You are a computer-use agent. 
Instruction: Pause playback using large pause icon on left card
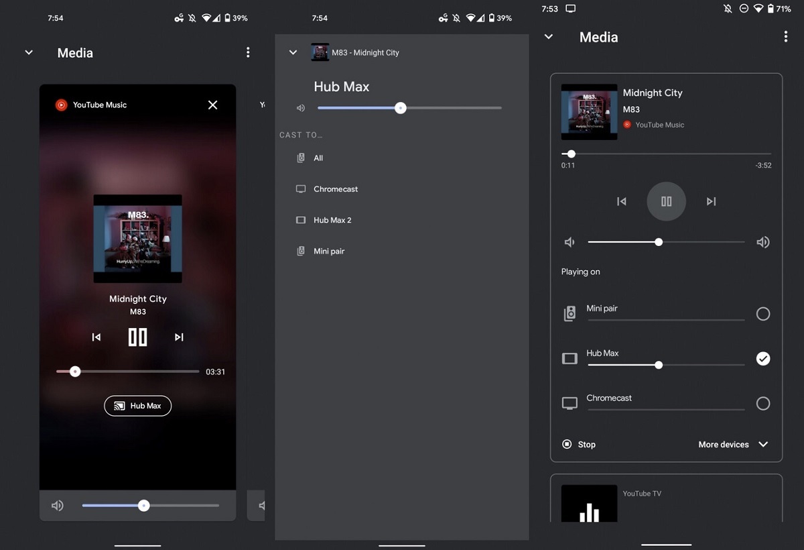137,337
